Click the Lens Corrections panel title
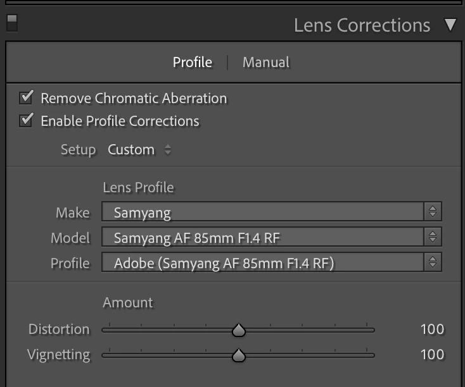The image size is (465, 387). (x=362, y=25)
